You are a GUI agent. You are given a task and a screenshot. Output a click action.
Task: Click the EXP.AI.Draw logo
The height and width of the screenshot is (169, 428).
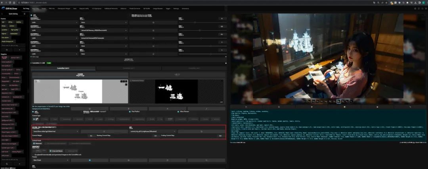click(x=10, y=8)
